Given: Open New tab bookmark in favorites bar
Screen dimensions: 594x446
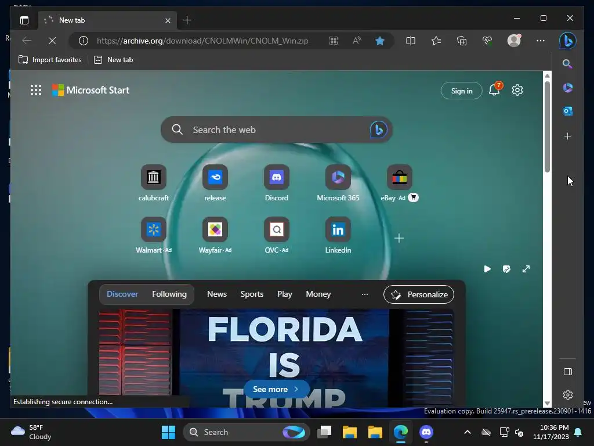Looking at the screenshot, I should pyautogui.click(x=113, y=60).
